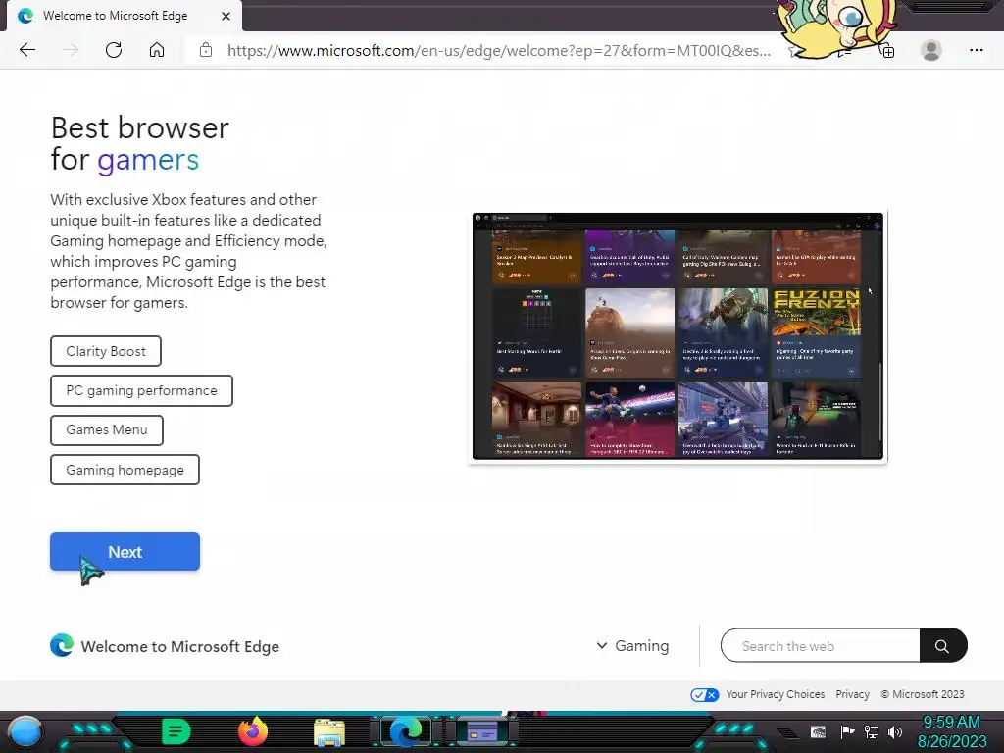
Task: Open Collections from the toolbar
Action: 887,51
